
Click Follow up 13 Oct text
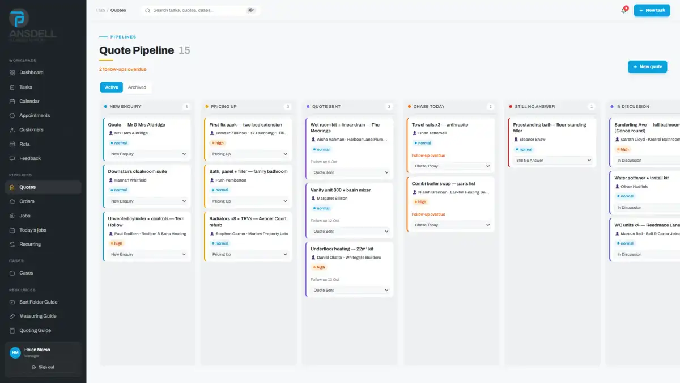(x=325, y=280)
